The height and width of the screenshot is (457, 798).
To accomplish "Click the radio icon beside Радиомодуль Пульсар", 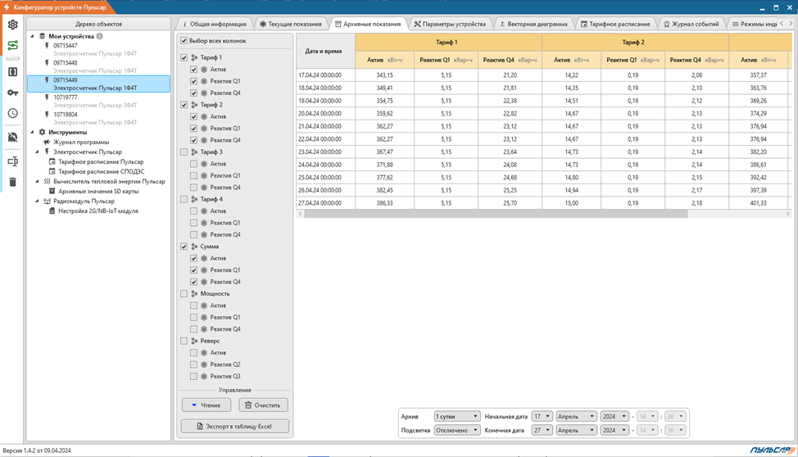I will pyautogui.click(x=47, y=201).
